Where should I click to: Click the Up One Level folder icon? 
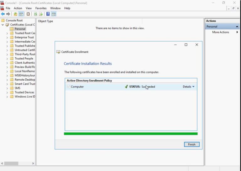pos(15,14)
